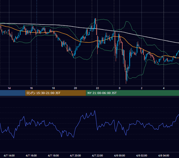Select the ロンドン 15:30-21:00 JST session bar
Image resolution: width=179 pixels, height=158 pixels.
[56, 93]
